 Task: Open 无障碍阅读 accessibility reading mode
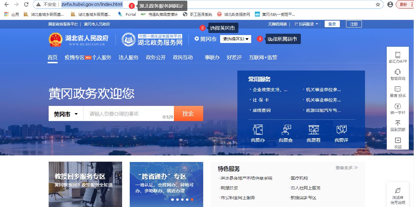[277, 24]
